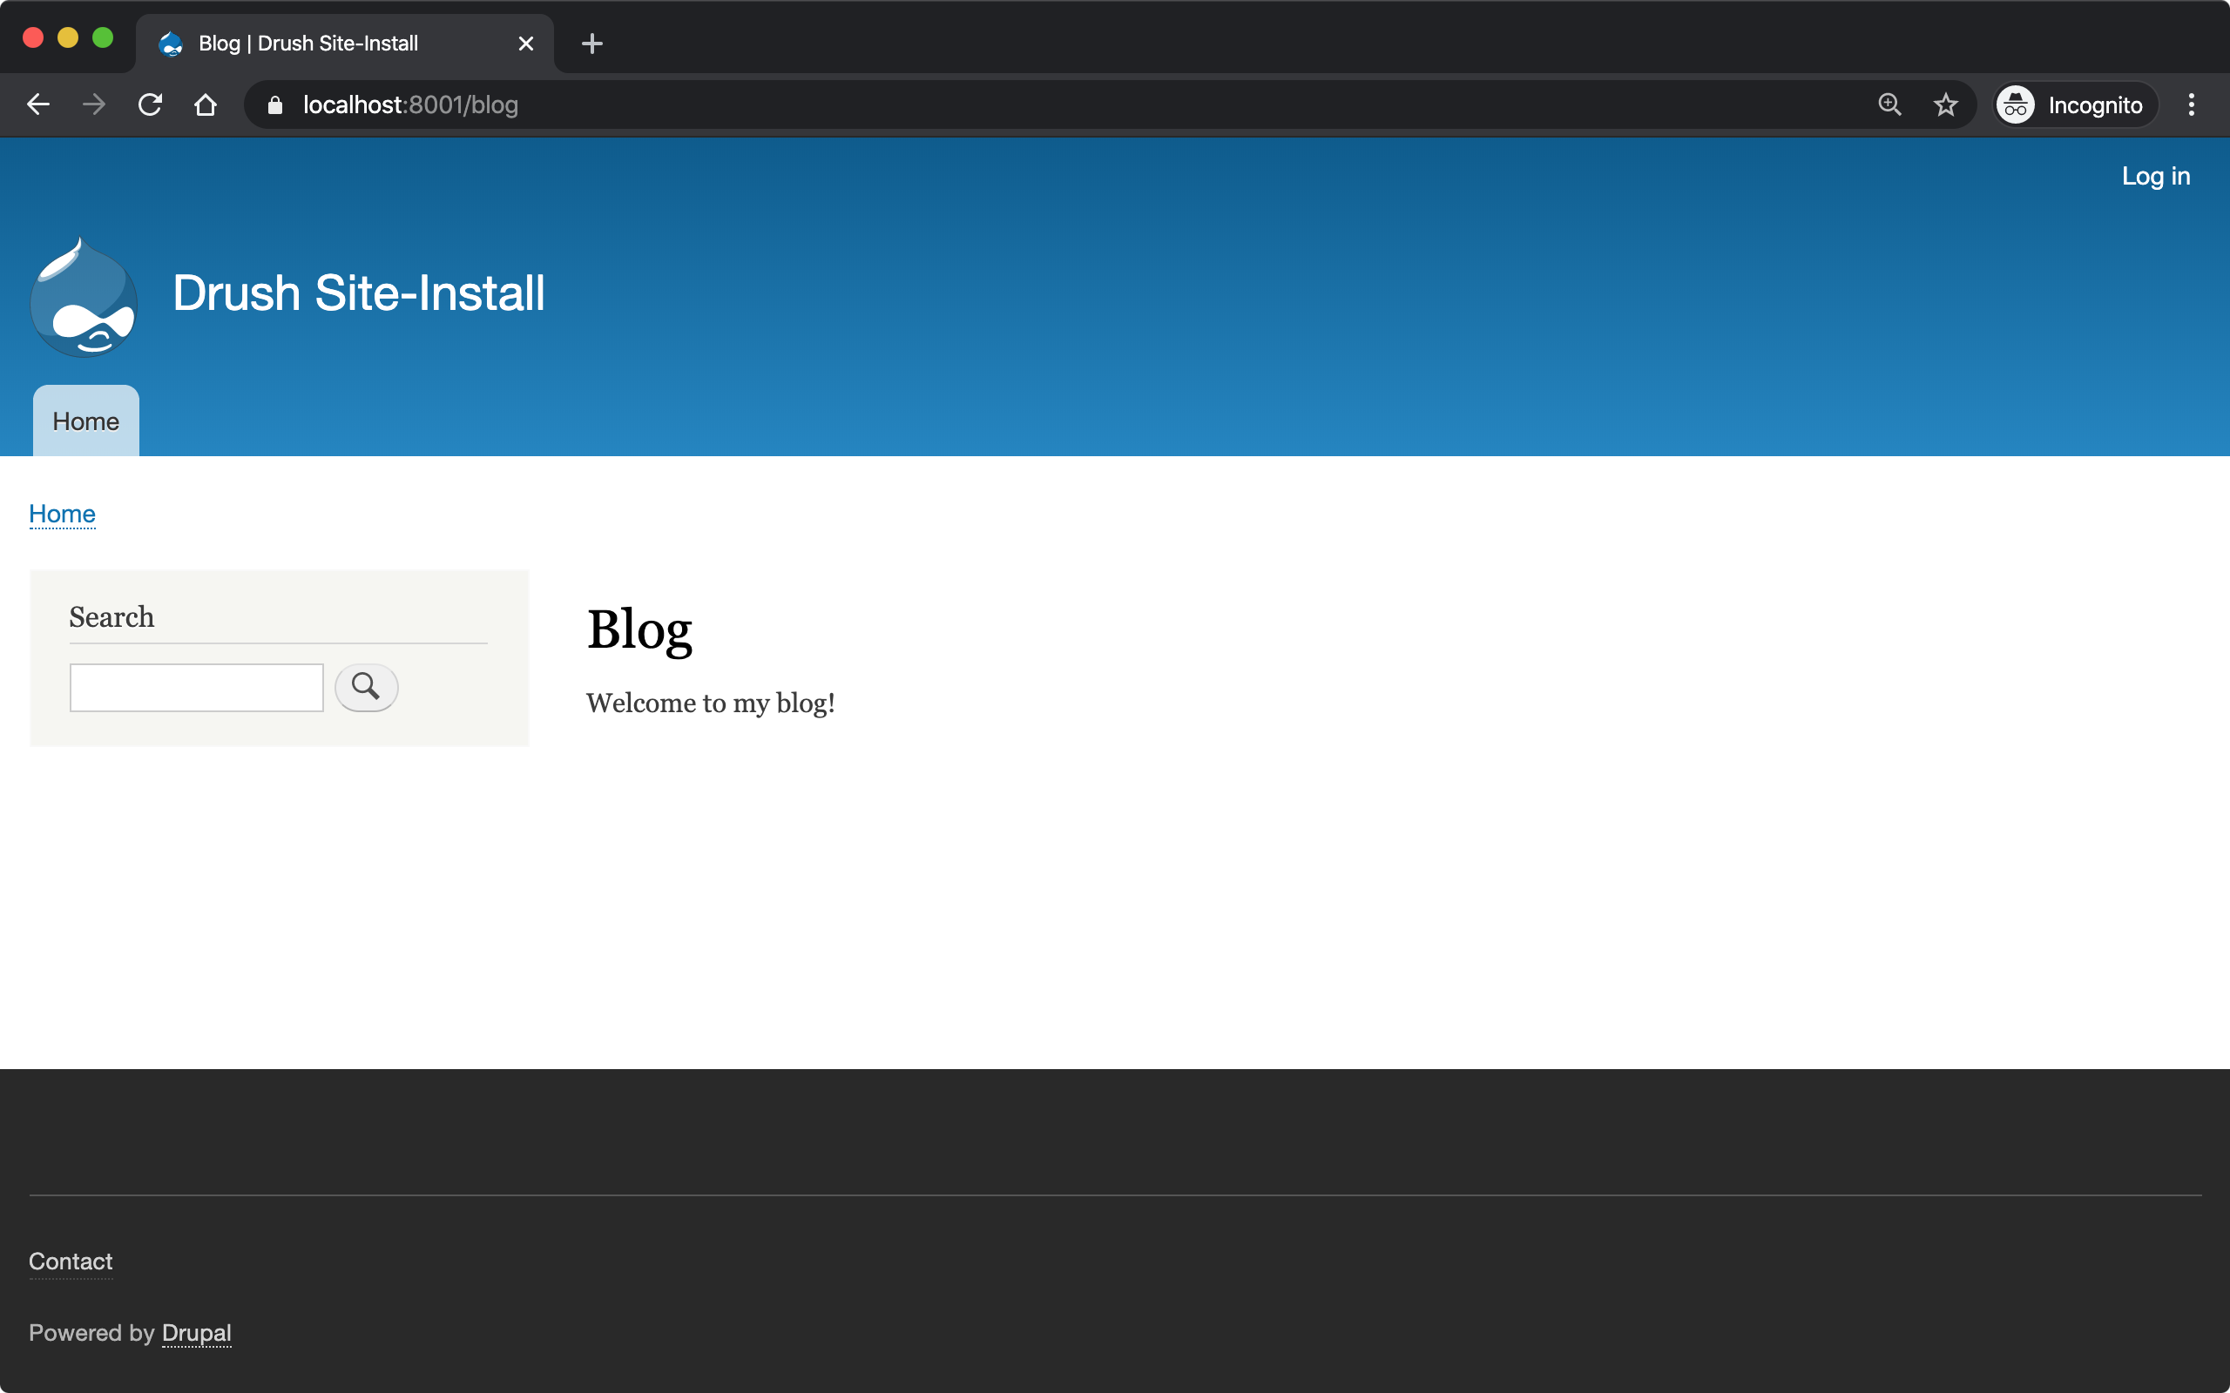Click the lock icon in address bar
Image resolution: width=2230 pixels, height=1393 pixels.
274,105
